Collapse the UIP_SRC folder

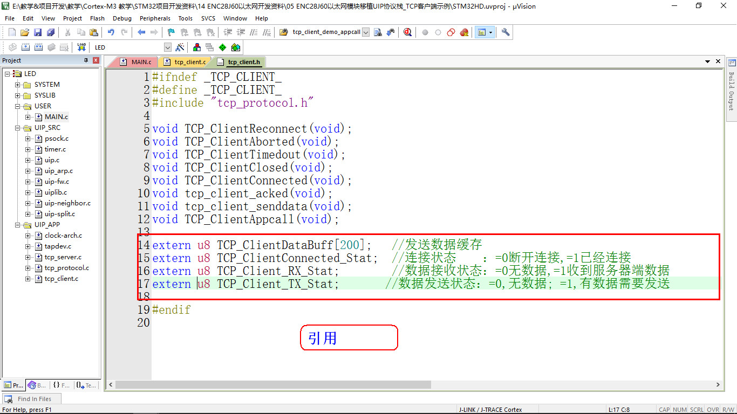[17, 128]
